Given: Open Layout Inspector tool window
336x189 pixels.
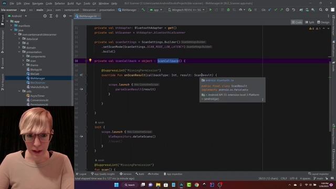Looking at the screenshot, I should 319,174.
